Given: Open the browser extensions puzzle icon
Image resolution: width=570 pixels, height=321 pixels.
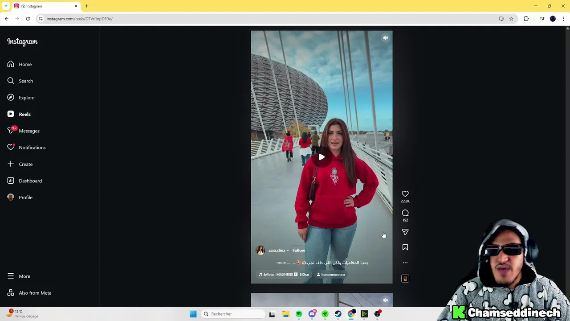Looking at the screenshot, I should click(x=526, y=19).
